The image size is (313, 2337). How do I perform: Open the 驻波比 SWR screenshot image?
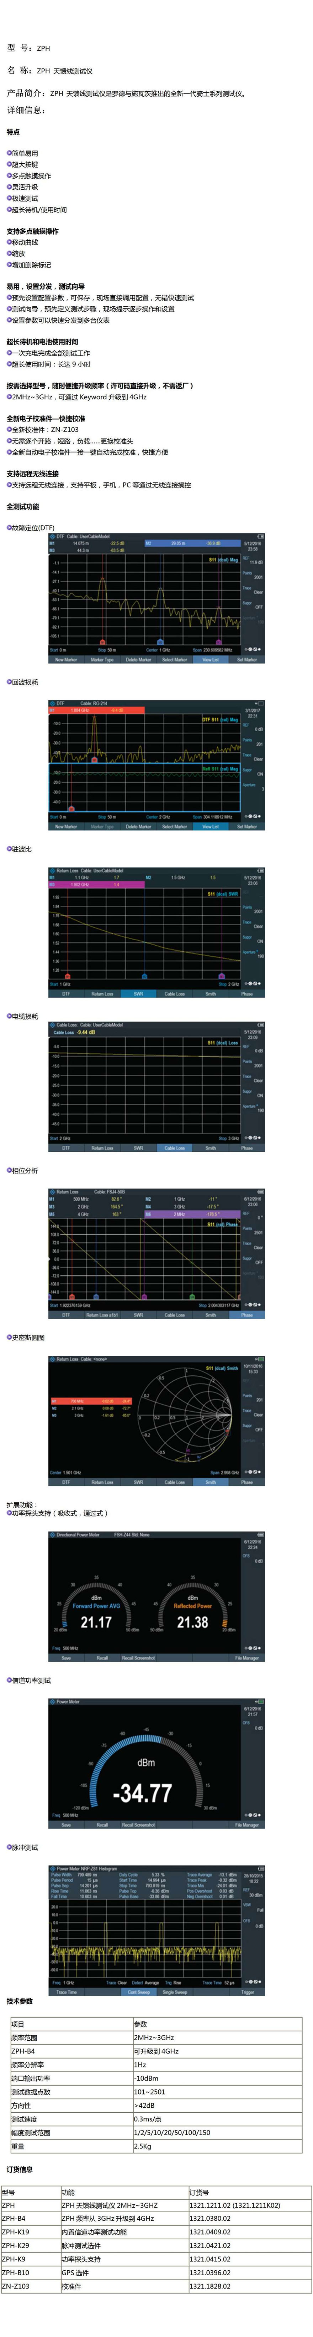tap(156, 932)
